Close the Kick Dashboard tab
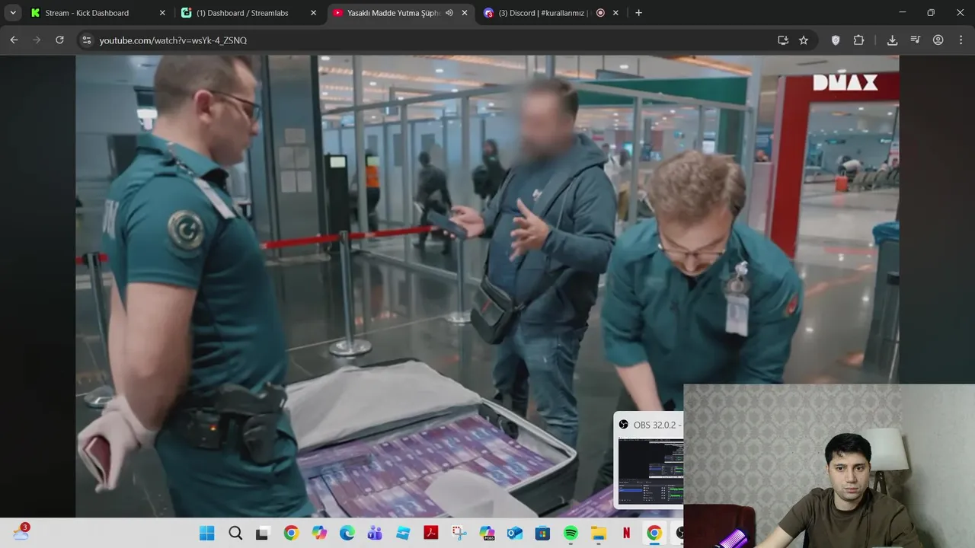 point(162,13)
